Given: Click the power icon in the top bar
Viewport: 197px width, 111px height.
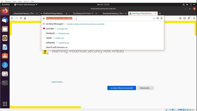Looking at the screenshot, I should [191, 5].
